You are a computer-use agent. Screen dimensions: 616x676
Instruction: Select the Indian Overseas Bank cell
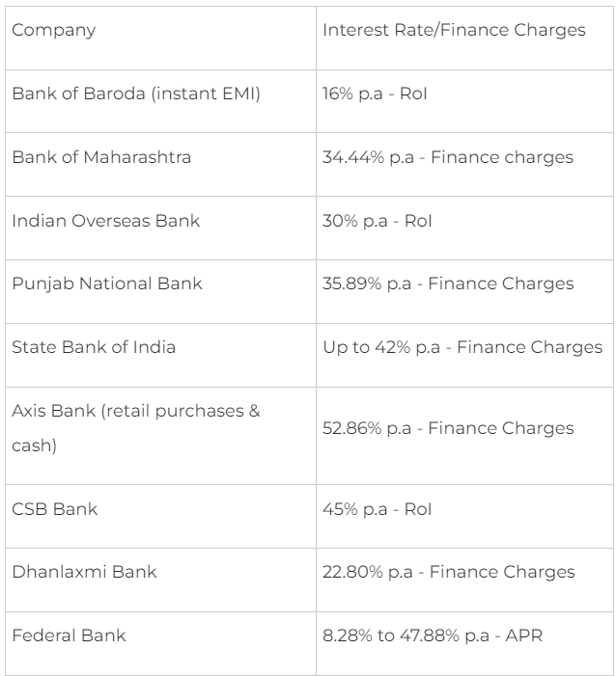[x=160, y=228]
